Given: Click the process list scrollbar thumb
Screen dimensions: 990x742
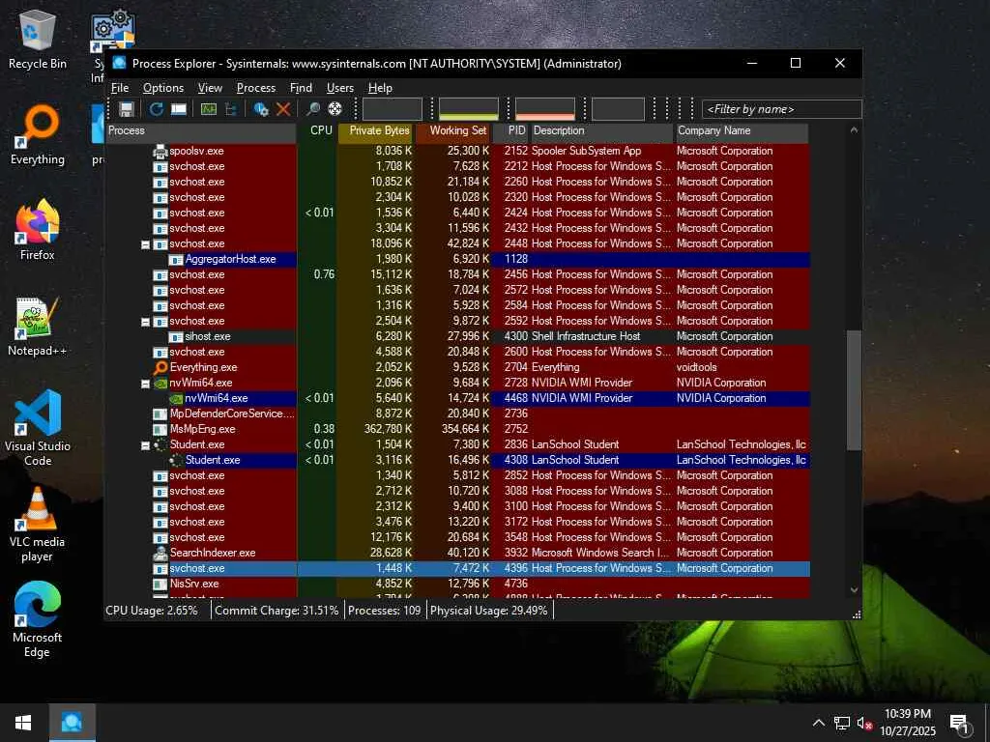Looking at the screenshot, I should [854, 390].
